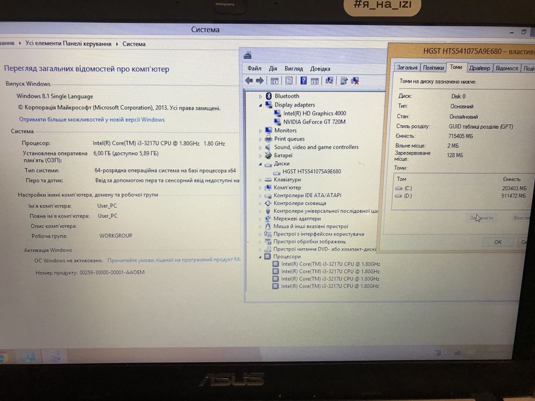Click the Ємність value 715405 МБ
The image size is (535, 401).
[461, 136]
